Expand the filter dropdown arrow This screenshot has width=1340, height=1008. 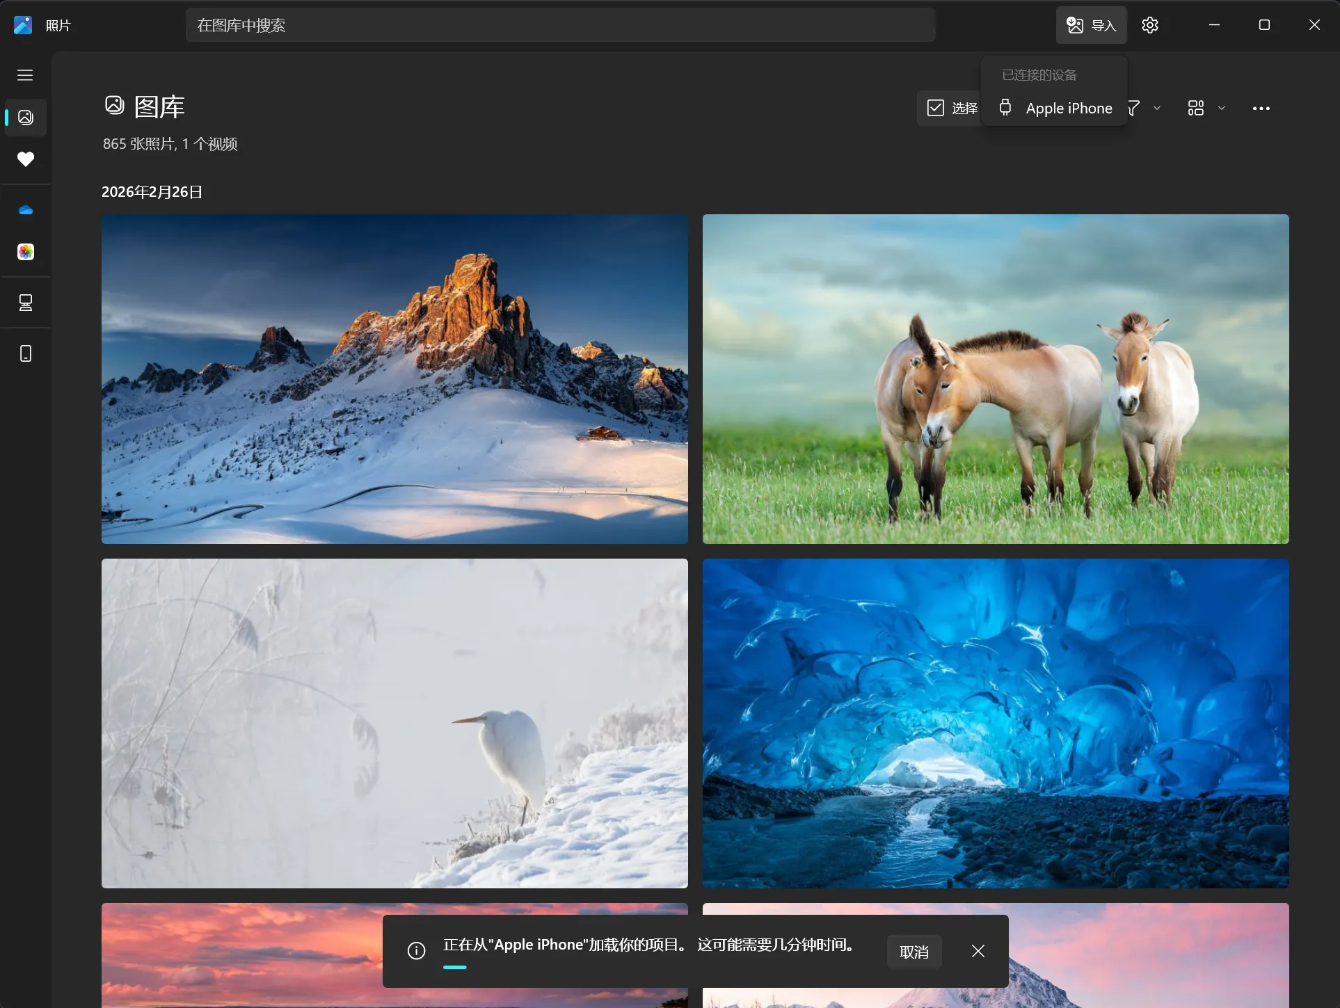point(1157,109)
